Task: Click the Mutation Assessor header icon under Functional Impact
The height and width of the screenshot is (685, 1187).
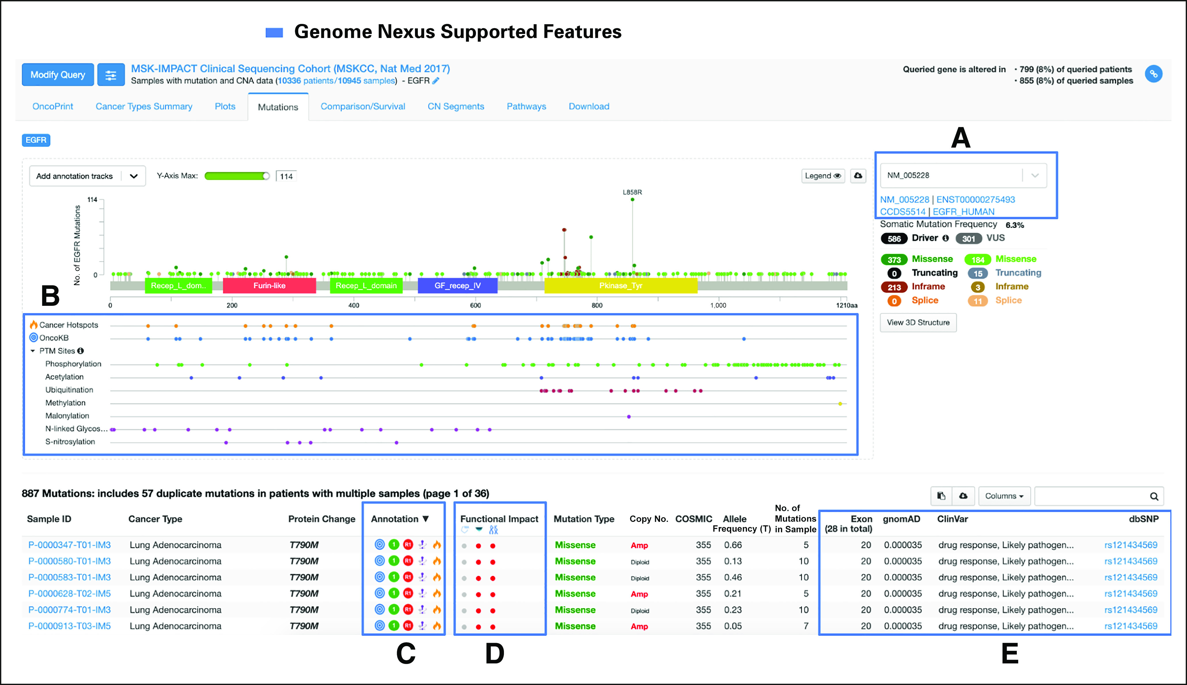Action: pyautogui.click(x=465, y=530)
